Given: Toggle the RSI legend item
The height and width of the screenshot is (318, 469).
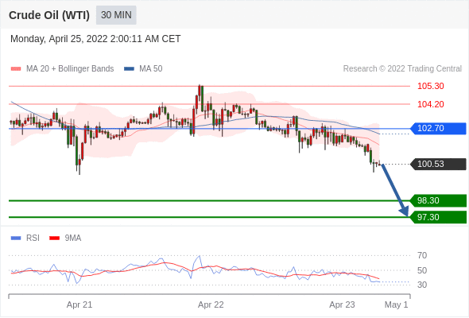Looking at the screenshot, I should 25,238.
